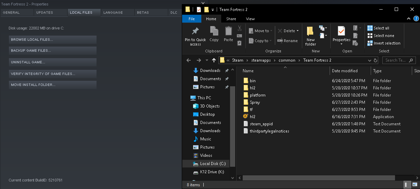Click the Rename ribbon button
The image size is (420, 189).
click(x=288, y=41)
